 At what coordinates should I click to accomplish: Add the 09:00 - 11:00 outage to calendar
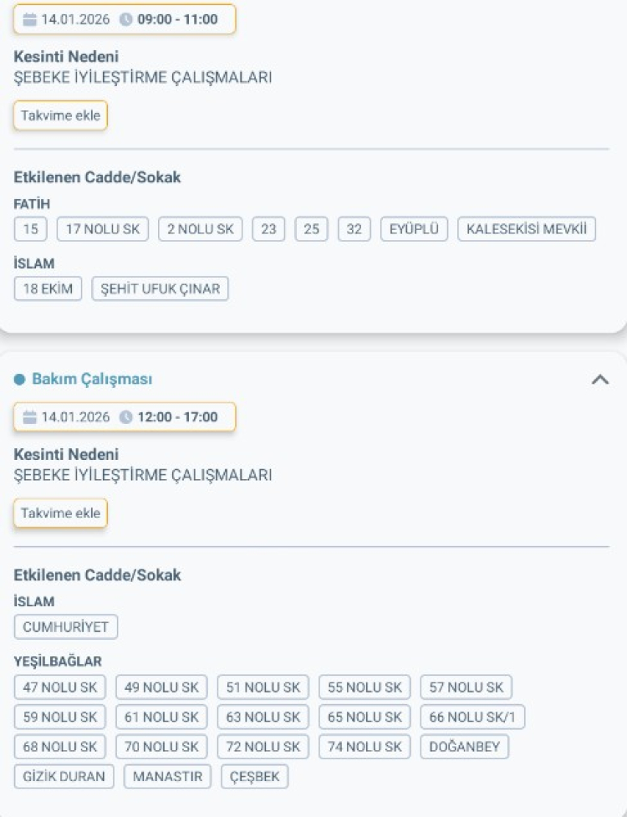click(60, 115)
